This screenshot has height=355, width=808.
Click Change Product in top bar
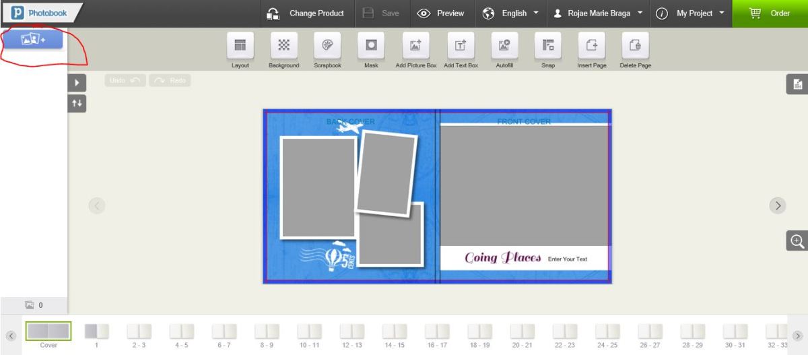pos(306,13)
